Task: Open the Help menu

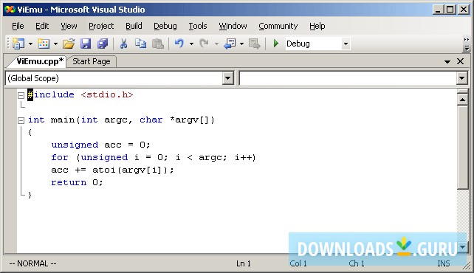Action: (317, 27)
